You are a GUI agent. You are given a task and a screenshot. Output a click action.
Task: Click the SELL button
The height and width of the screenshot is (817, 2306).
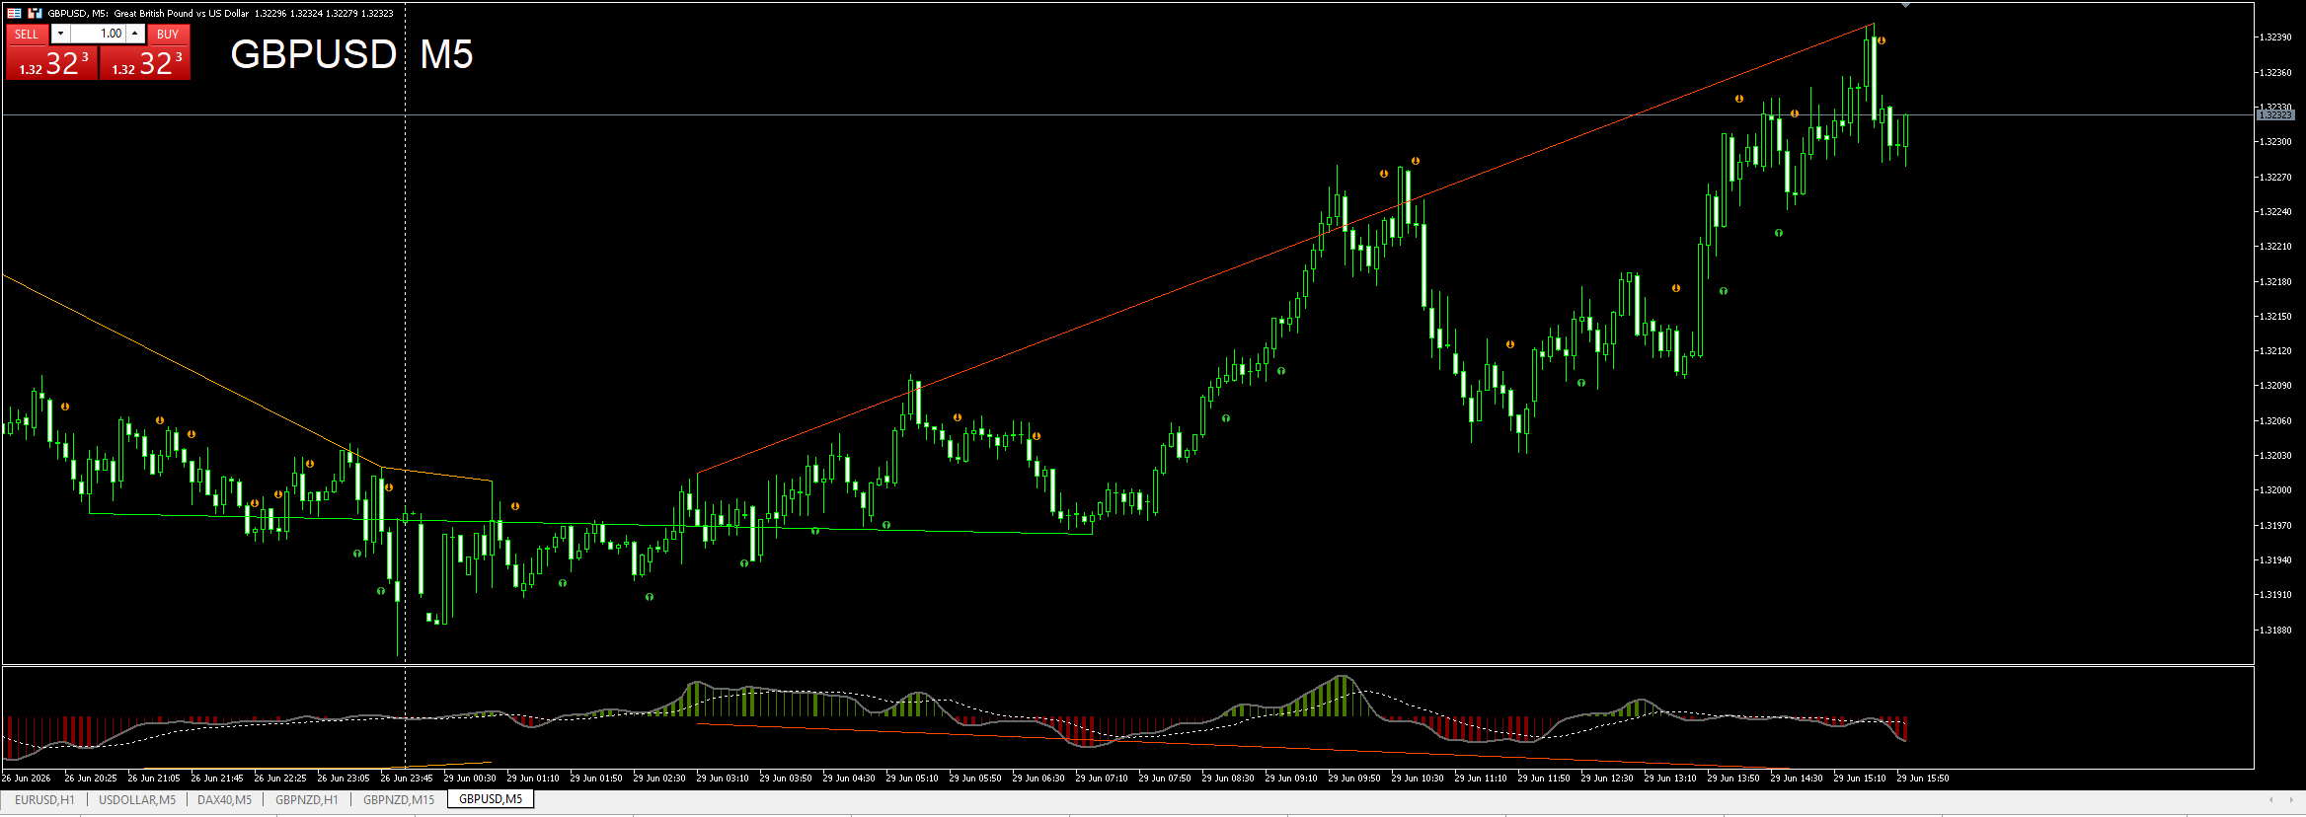[x=27, y=34]
